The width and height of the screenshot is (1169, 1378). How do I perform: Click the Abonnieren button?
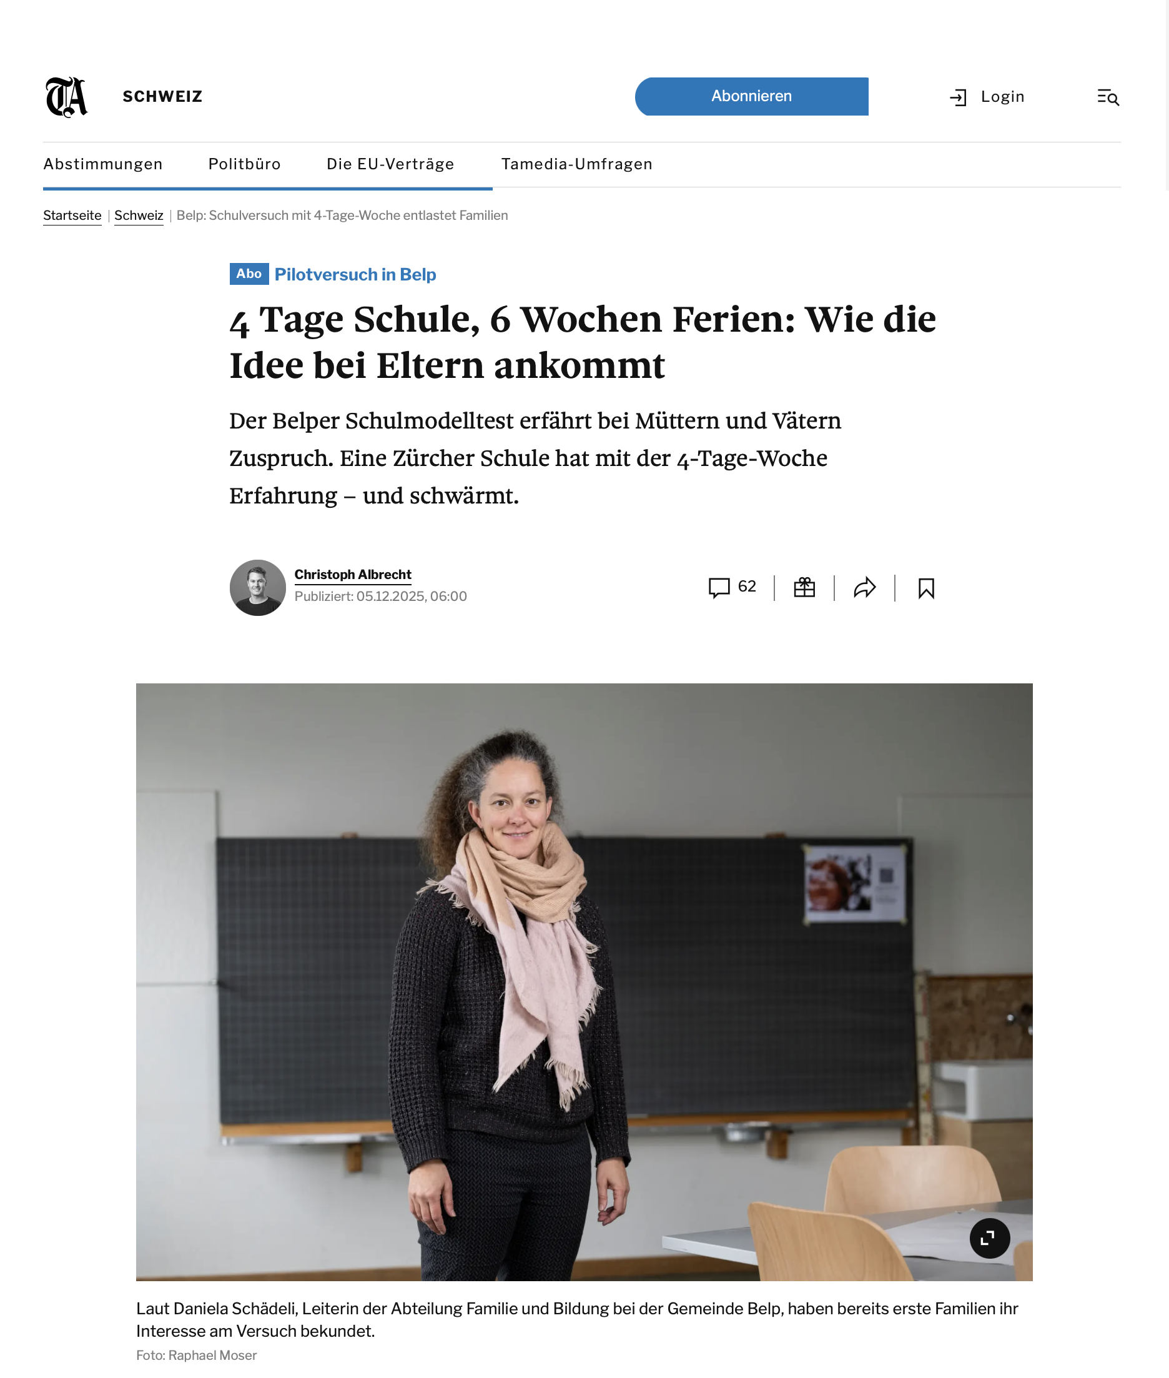click(751, 97)
